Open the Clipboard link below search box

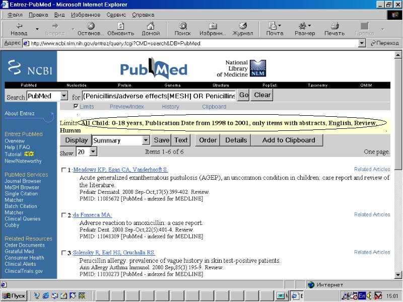point(214,107)
